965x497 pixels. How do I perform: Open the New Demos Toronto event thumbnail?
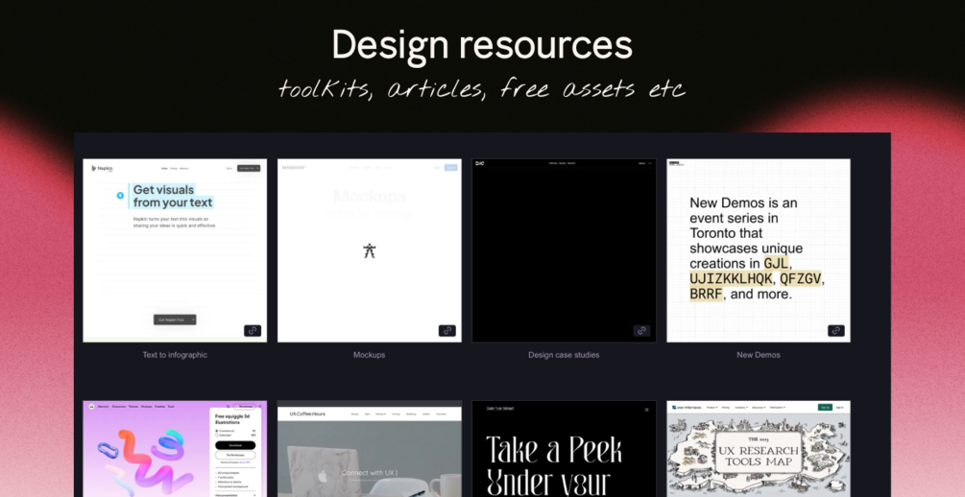point(759,250)
